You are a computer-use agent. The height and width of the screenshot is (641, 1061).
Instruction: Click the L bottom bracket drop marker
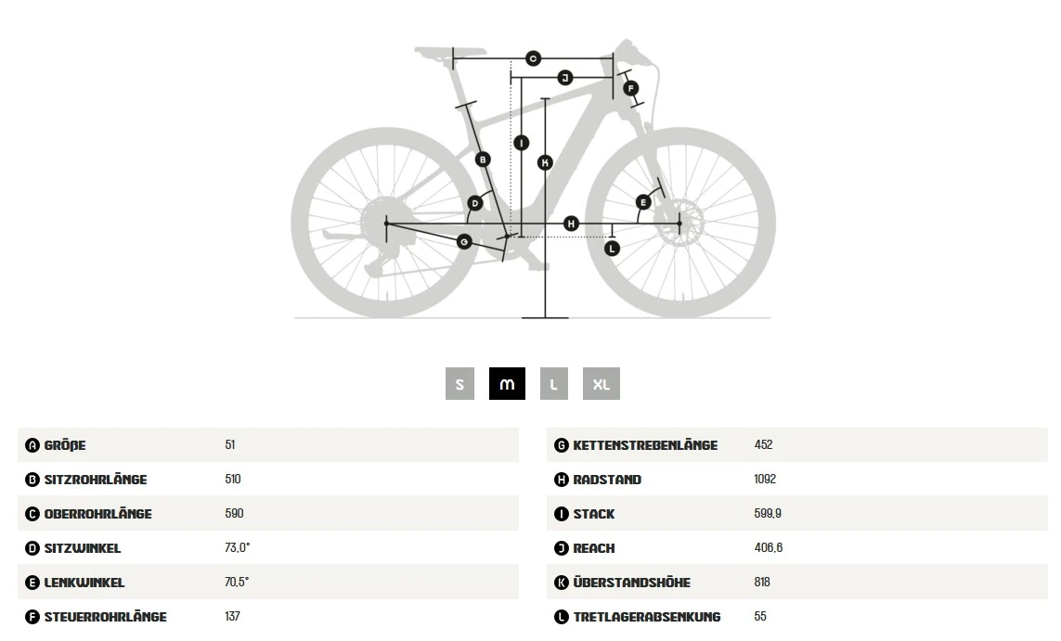point(612,249)
